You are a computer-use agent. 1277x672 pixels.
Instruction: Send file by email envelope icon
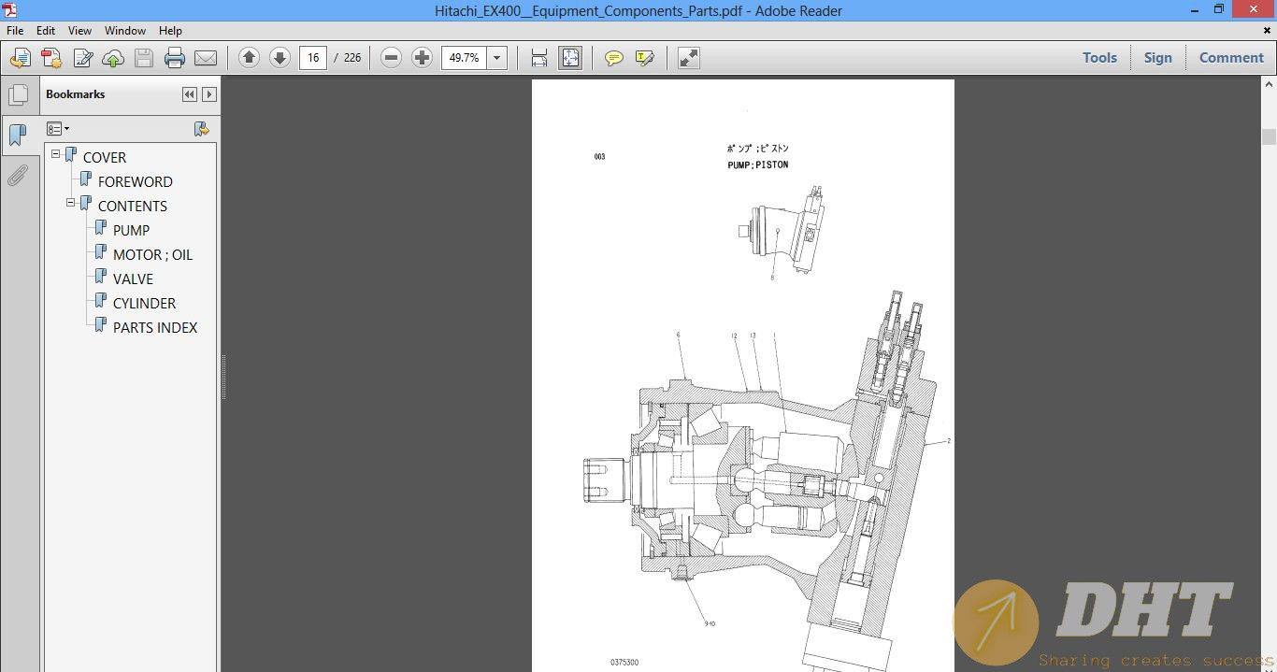coord(206,58)
